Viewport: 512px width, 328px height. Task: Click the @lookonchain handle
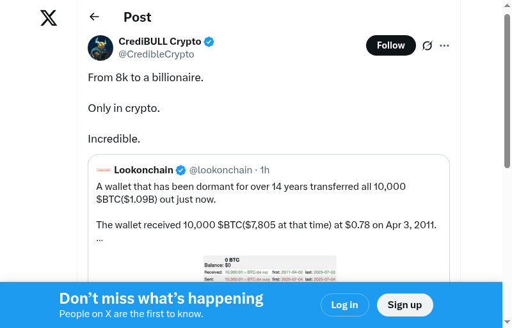click(221, 170)
